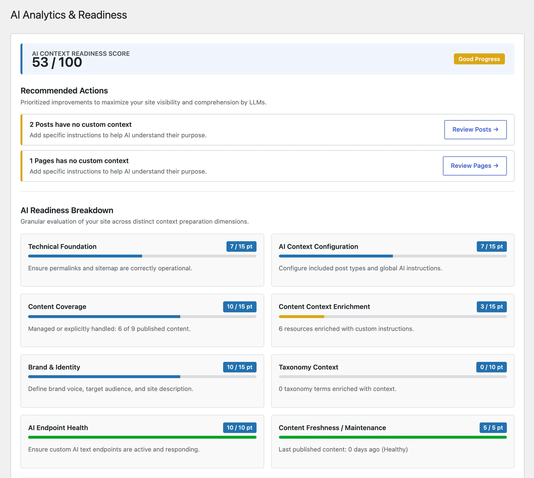
Task: Click Brand & Identity 10 / 15 pt badge
Action: coord(240,367)
